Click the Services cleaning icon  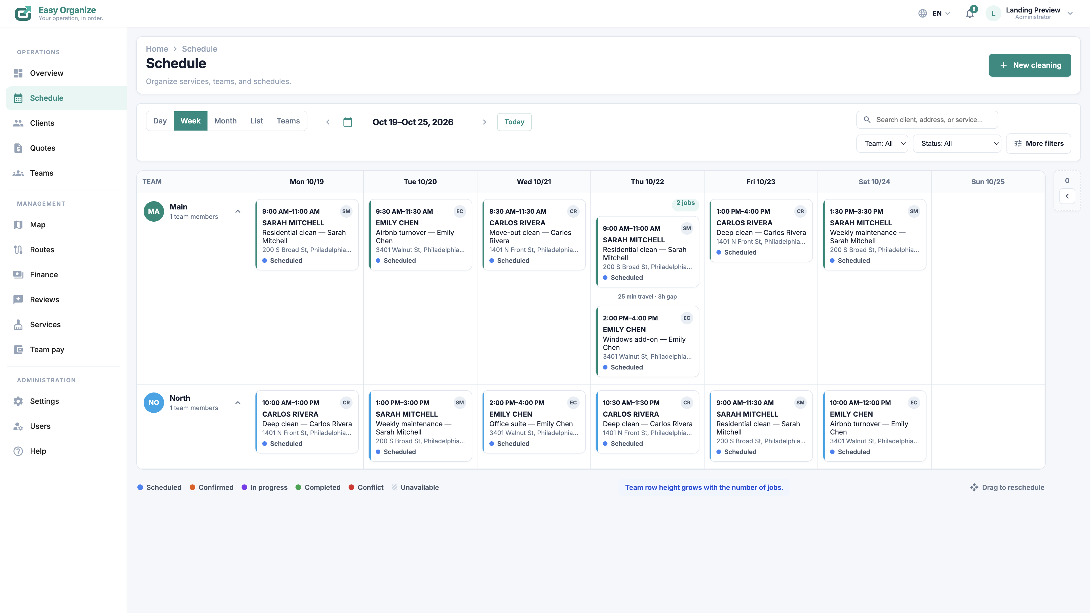[18, 324]
